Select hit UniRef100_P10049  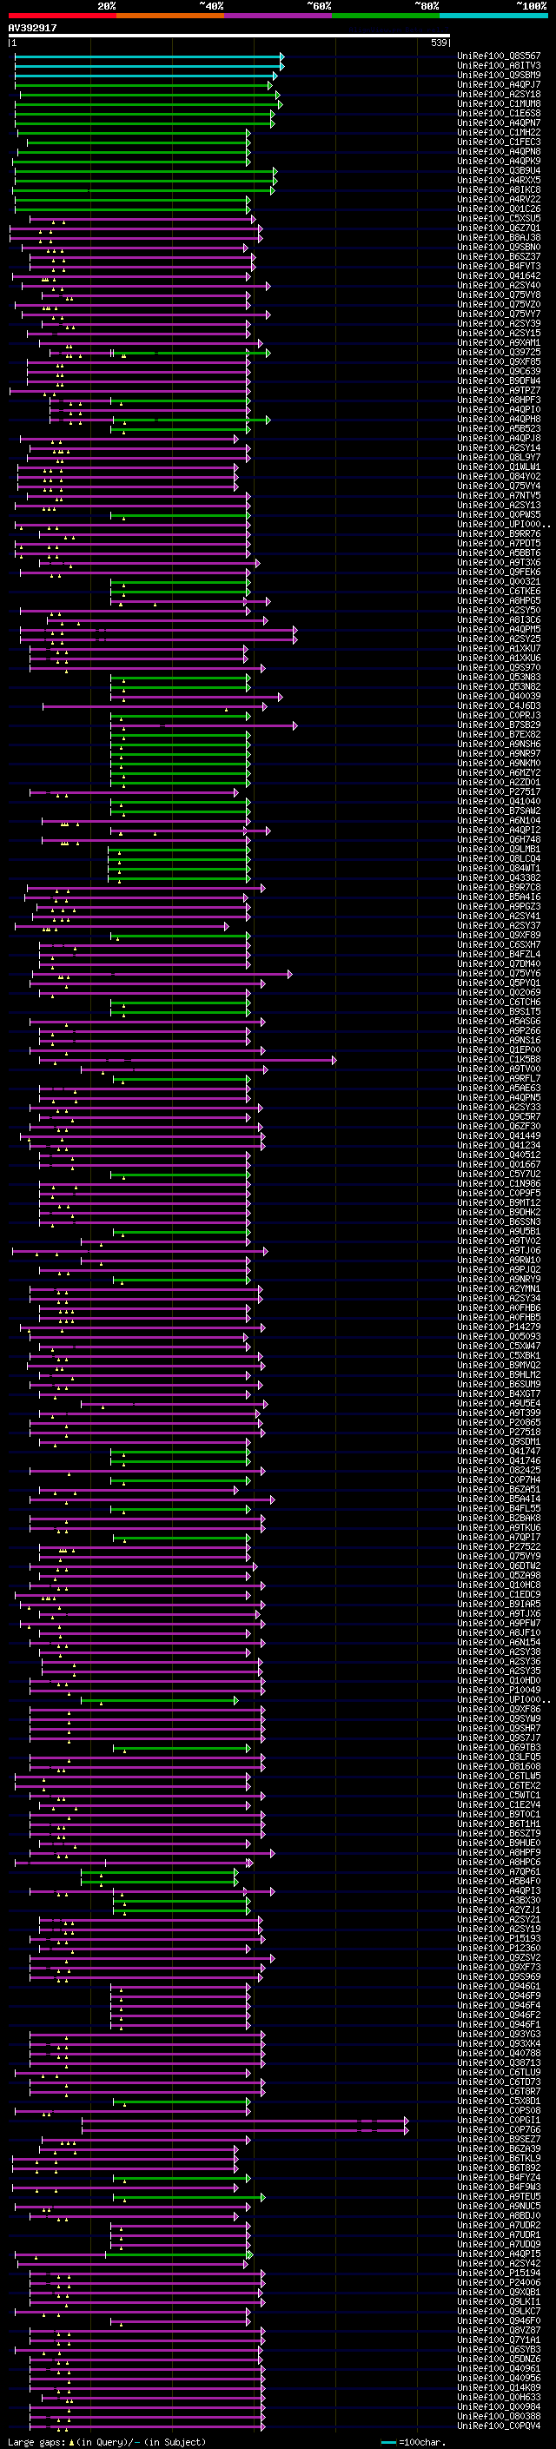(x=499, y=1690)
